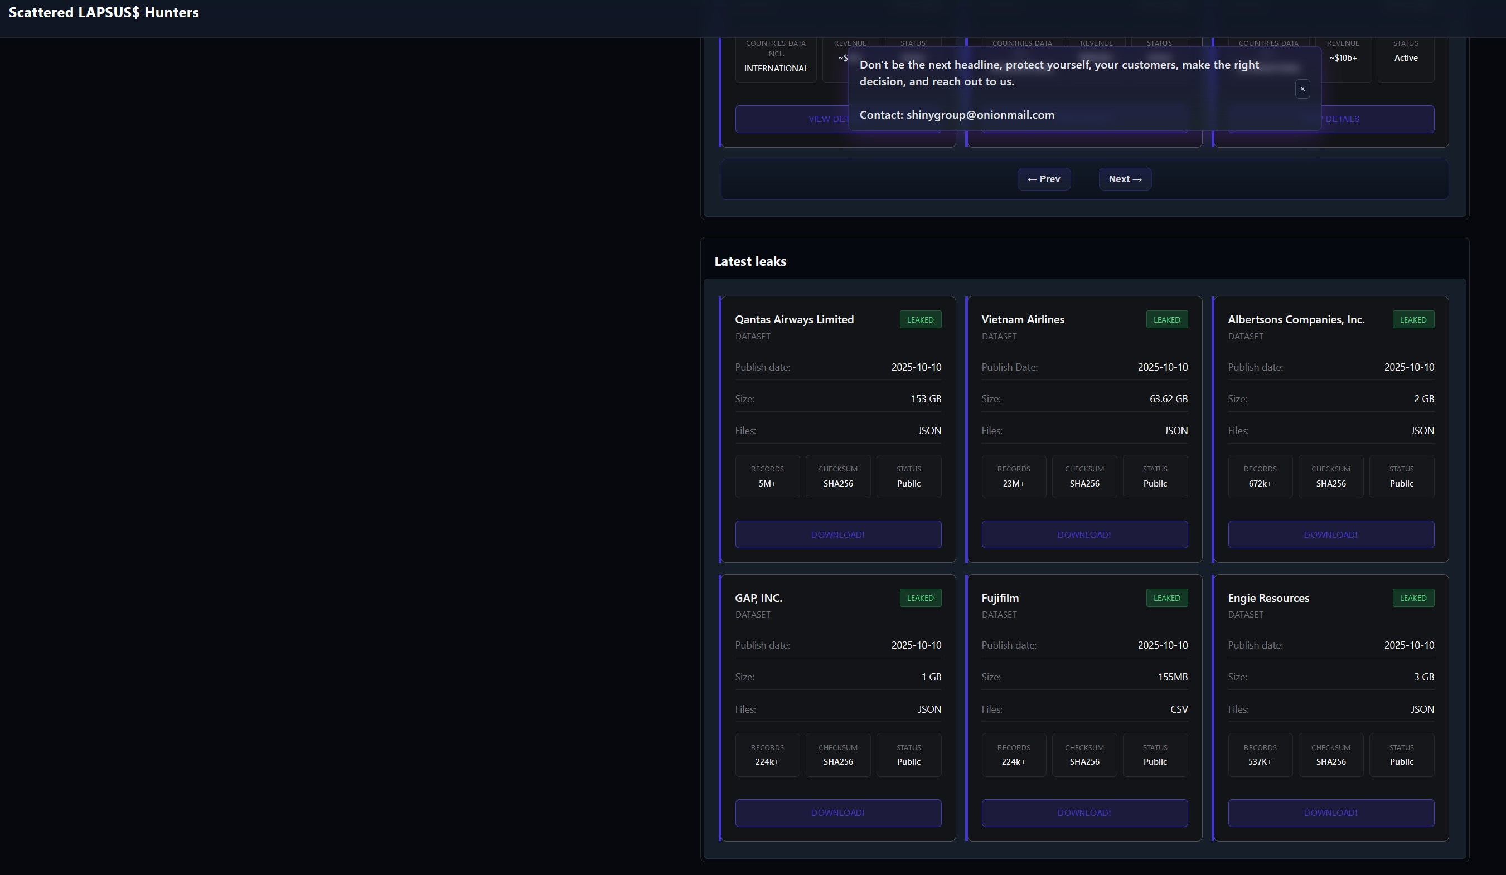Click the Latest leaks section heading
Image resolution: width=1506 pixels, height=875 pixels.
(750, 261)
